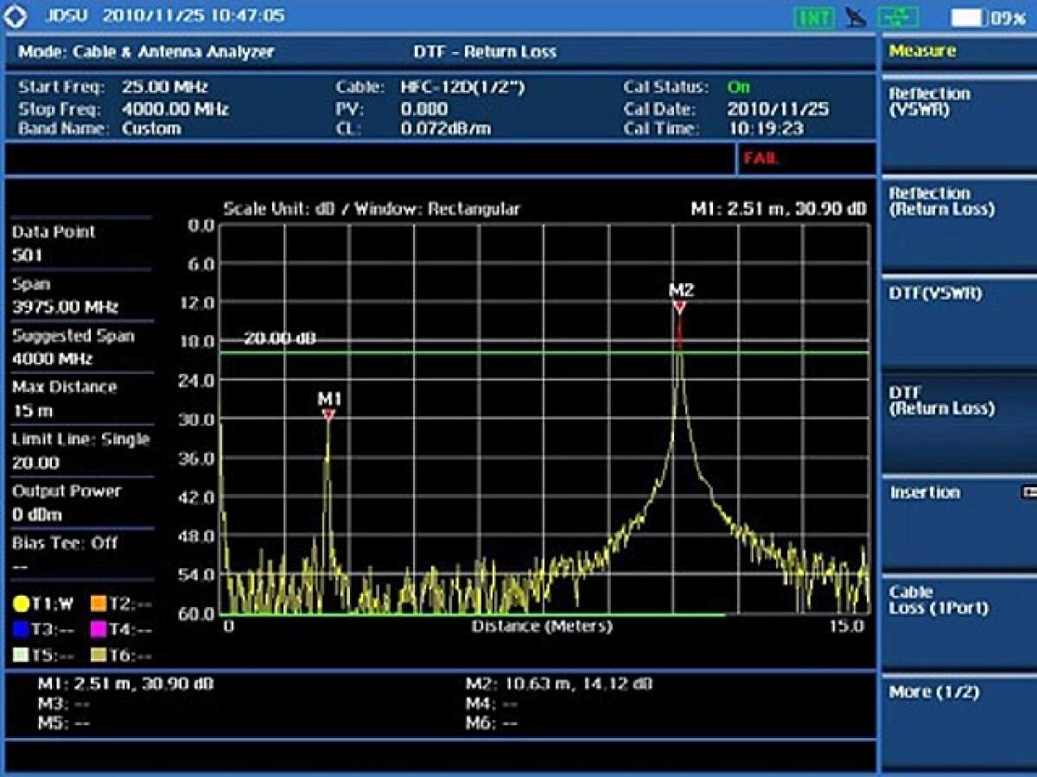Select Reflection (Return Loss) measurement

[957, 223]
